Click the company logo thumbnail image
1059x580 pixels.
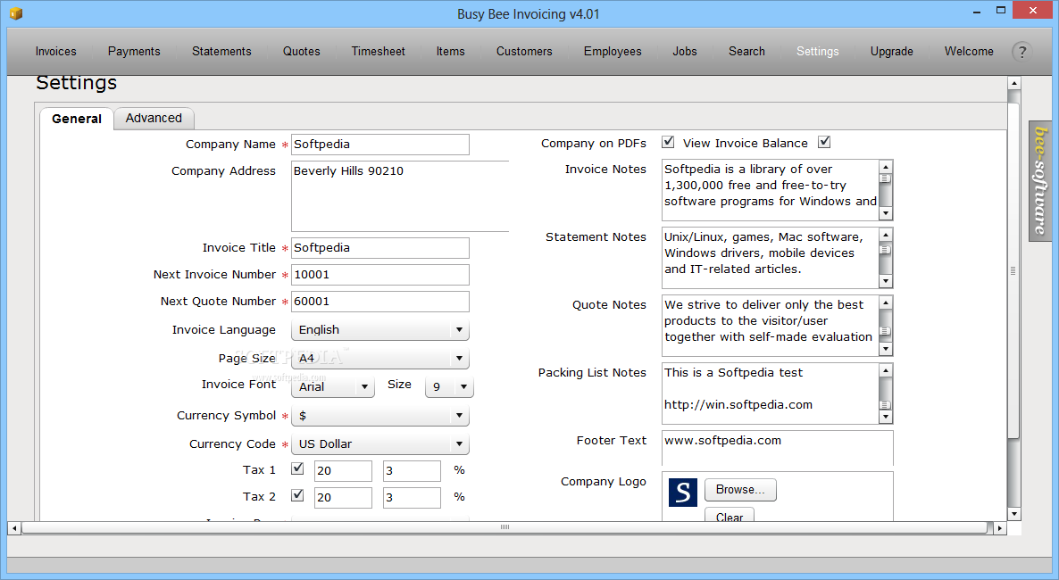point(683,493)
